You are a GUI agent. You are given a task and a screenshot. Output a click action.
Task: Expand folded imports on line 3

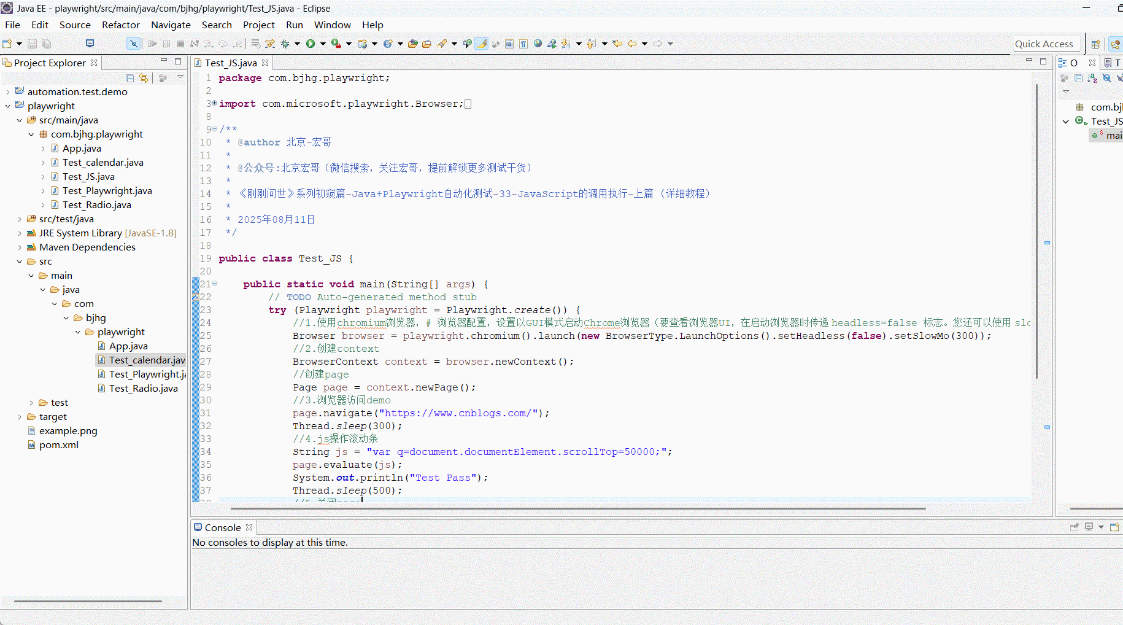click(x=214, y=103)
